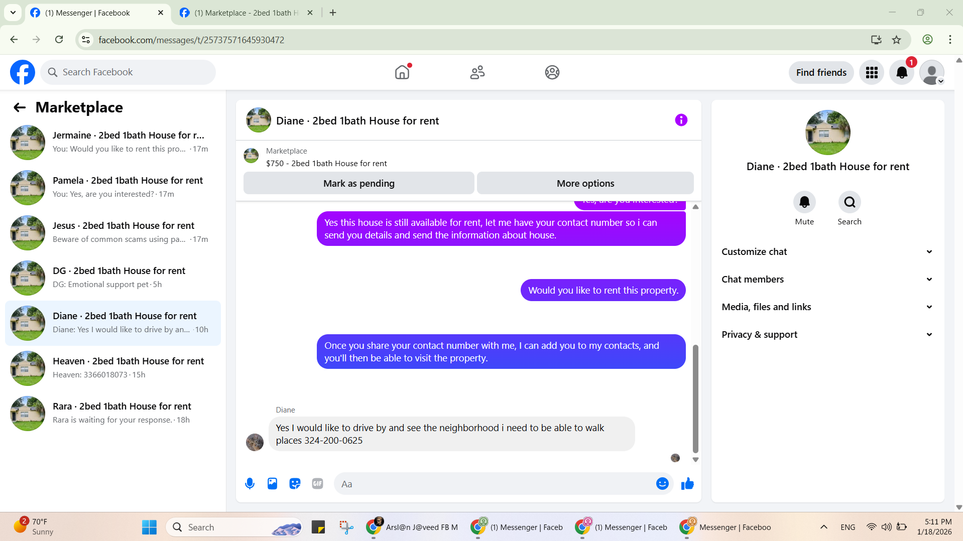The image size is (963, 541).
Task: Open the Notifications bell in header
Action: click(x=902, y=72)
